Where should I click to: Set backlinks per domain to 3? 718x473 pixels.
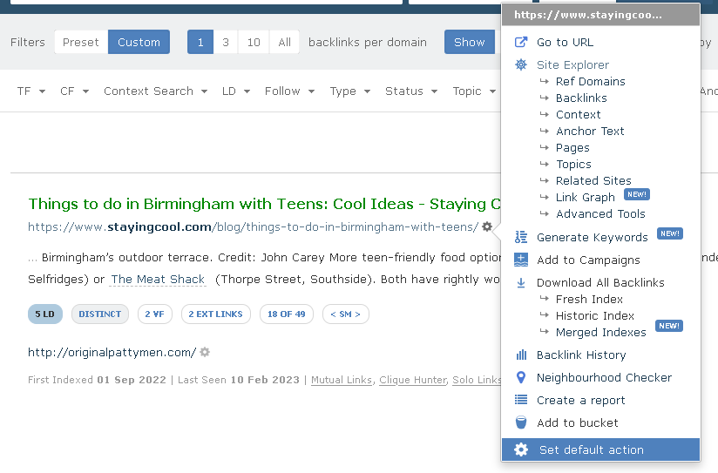pyautogui.click(x=226, y=42)
